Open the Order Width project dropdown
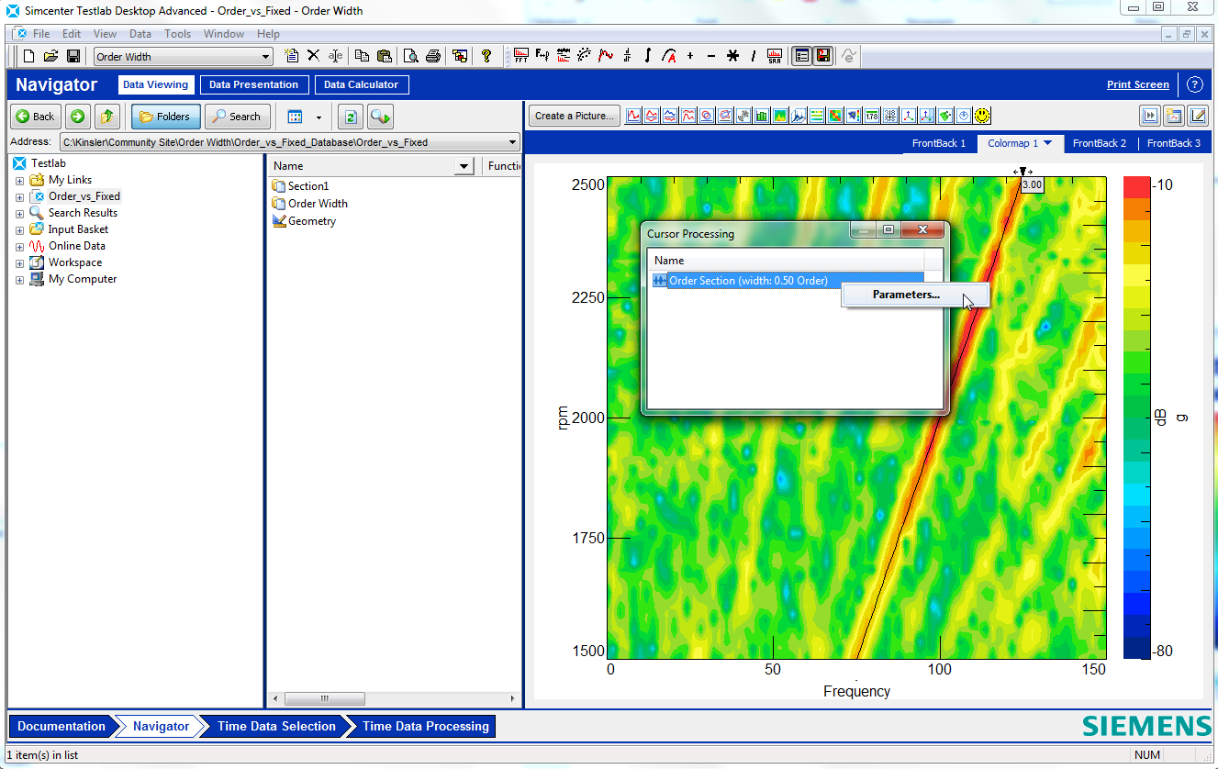 coord(266,57)
